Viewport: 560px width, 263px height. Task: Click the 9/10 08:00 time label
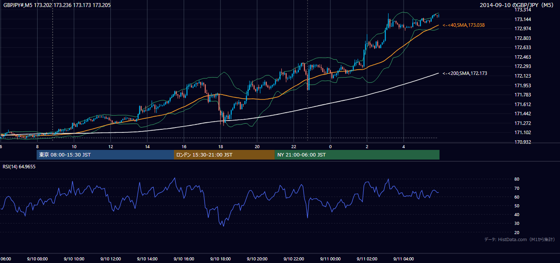pos(37,259)
